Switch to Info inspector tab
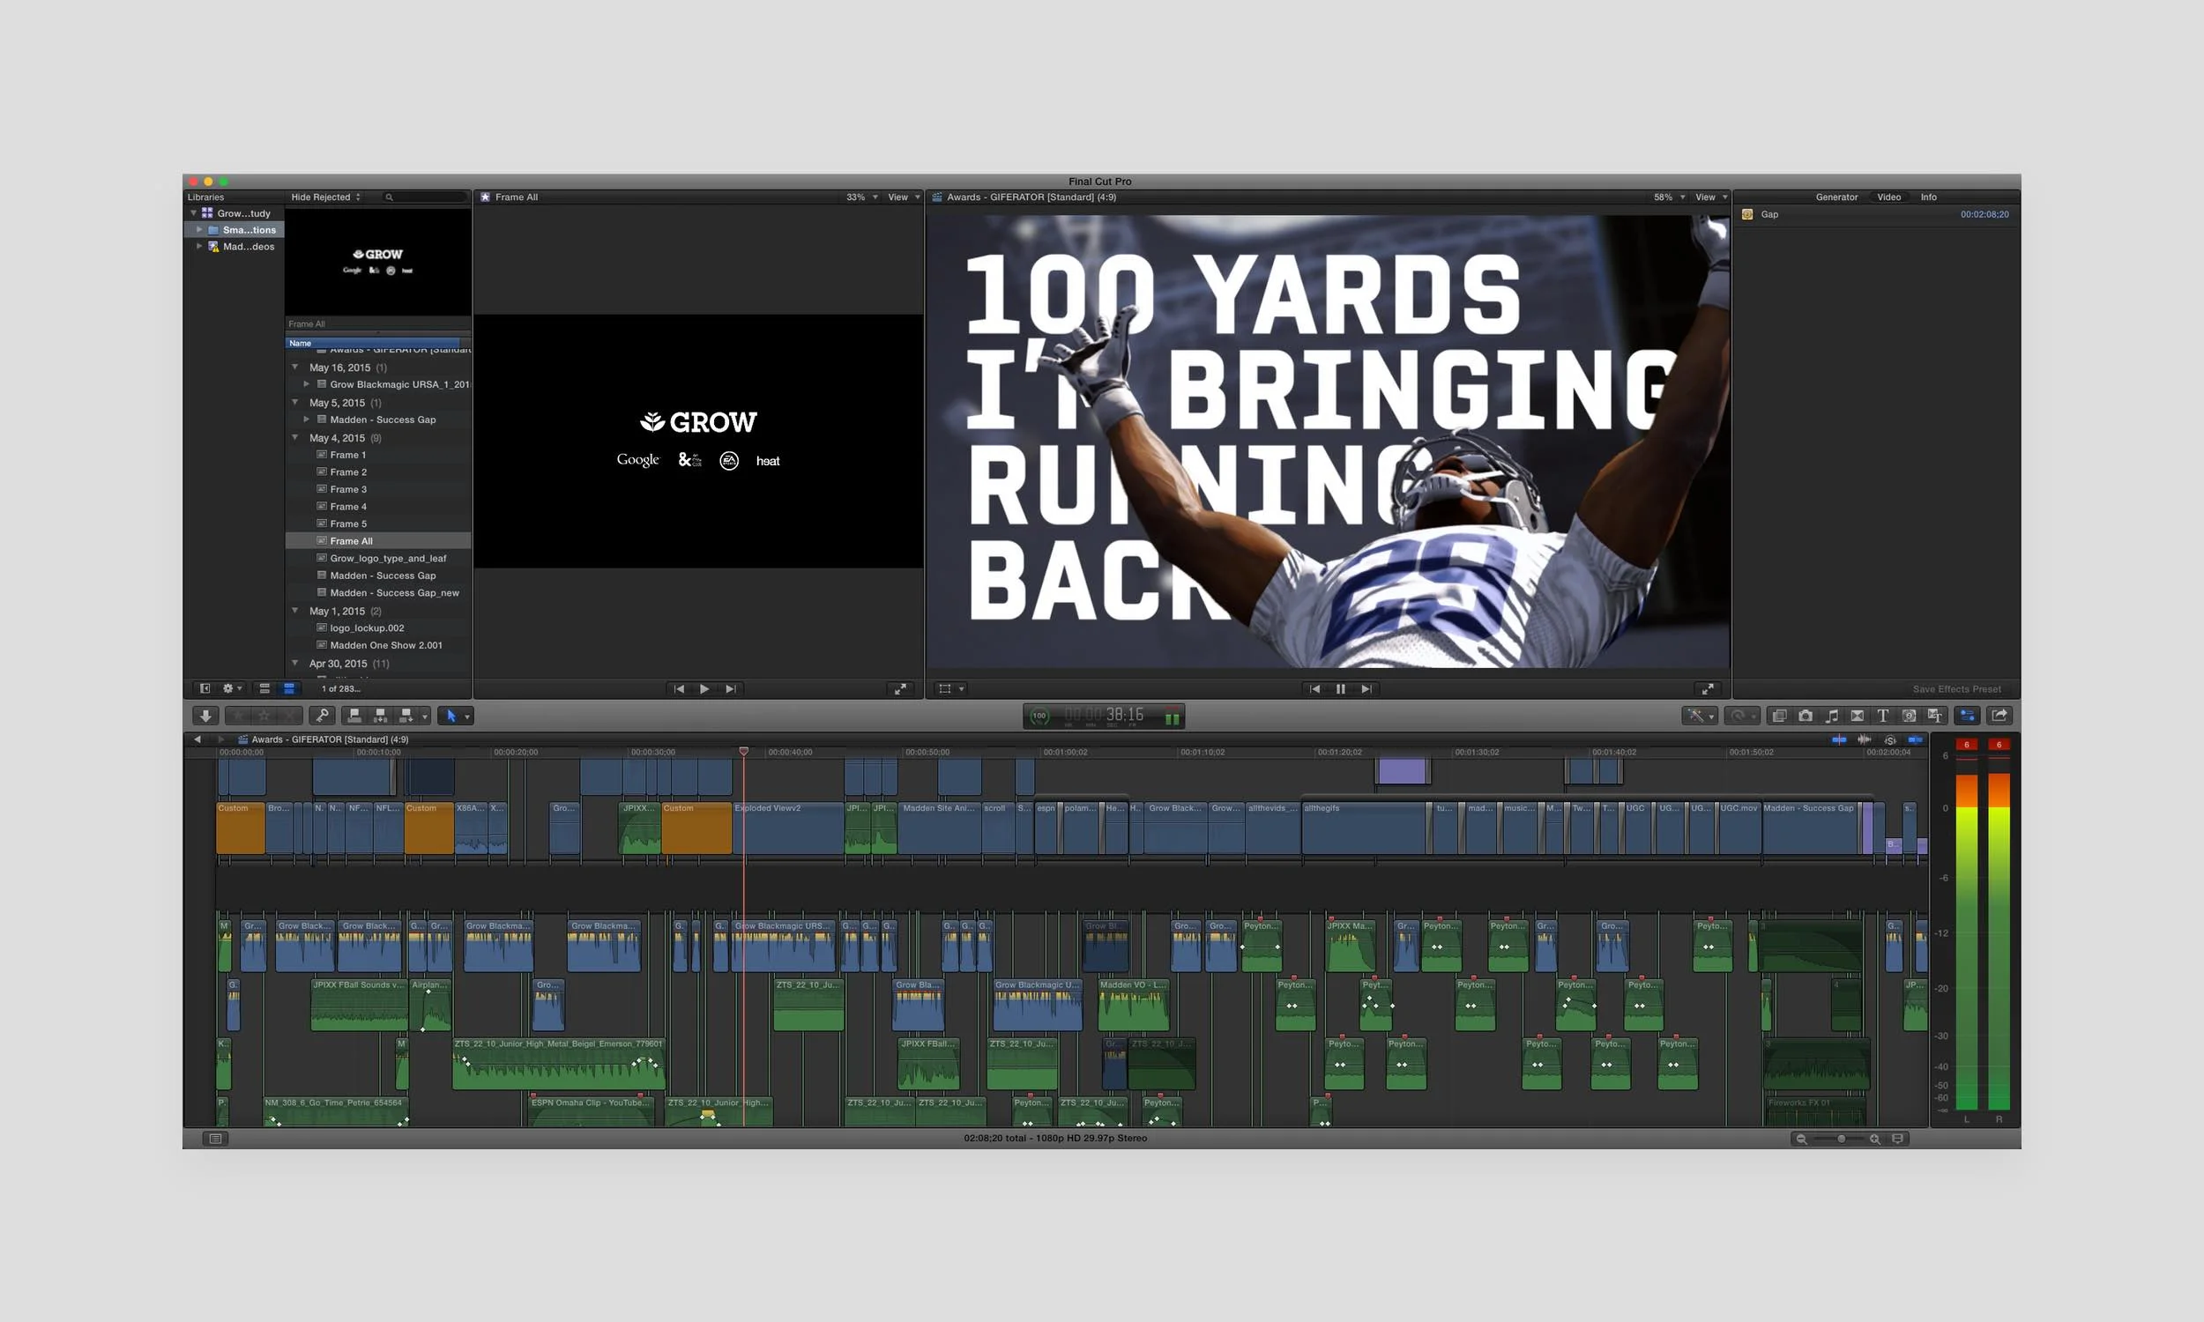2204x1322 pixels. (1928, 197)
